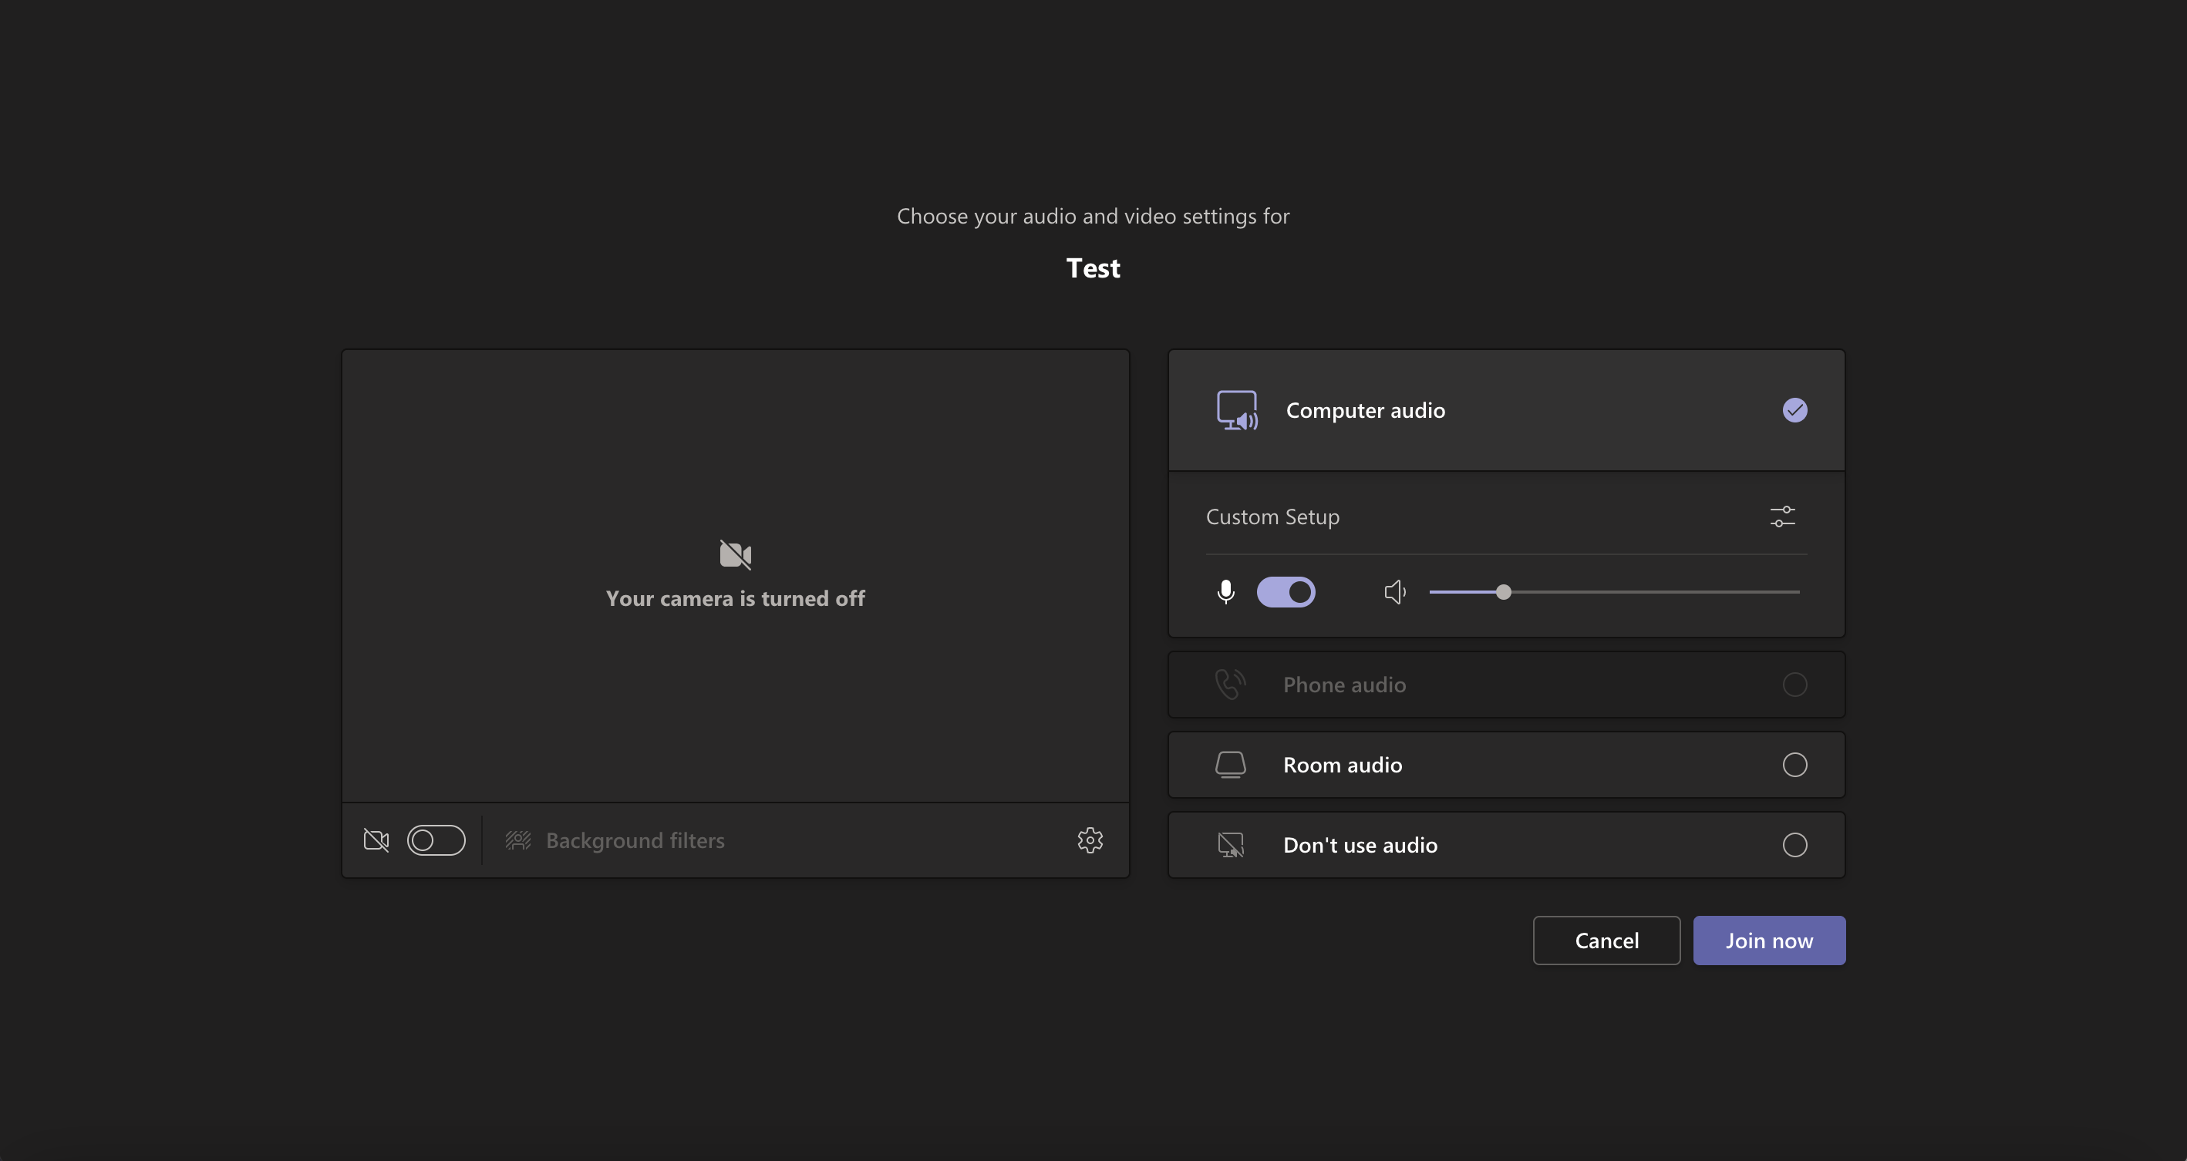Toggle the camera on/off switch
The width and height of the screenshot is (2187, 1161).
(436, 840)
